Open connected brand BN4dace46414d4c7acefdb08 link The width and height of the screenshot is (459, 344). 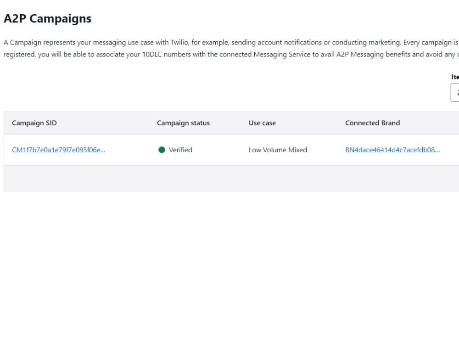click(x=392, y=150)
